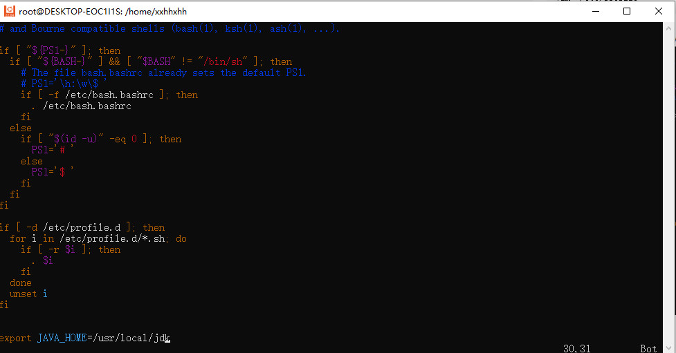Click the 'export' keyword
The width and height of the screenshot is (676, 353).
click(x=16, y=338)
